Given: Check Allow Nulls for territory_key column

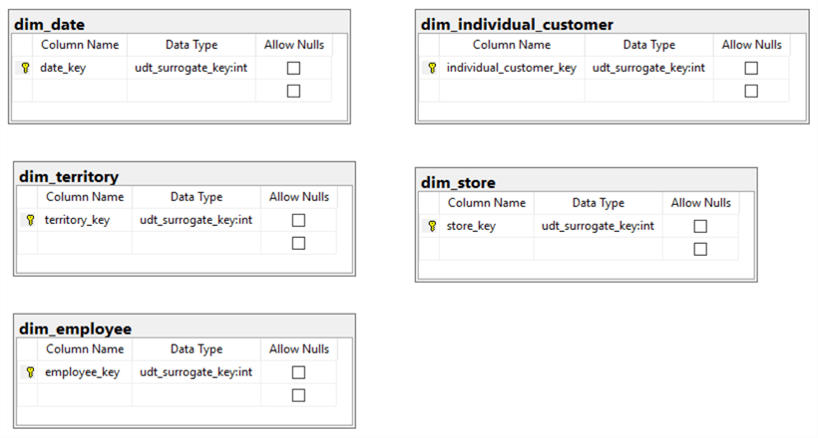Looking at the screenshot, I should click(298, 220).
